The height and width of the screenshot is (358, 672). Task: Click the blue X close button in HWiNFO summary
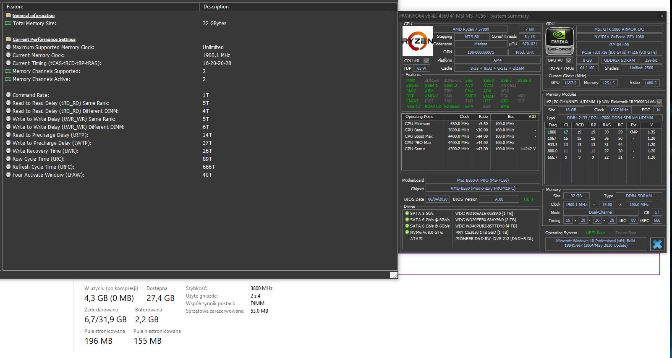(x=657, y=244)
